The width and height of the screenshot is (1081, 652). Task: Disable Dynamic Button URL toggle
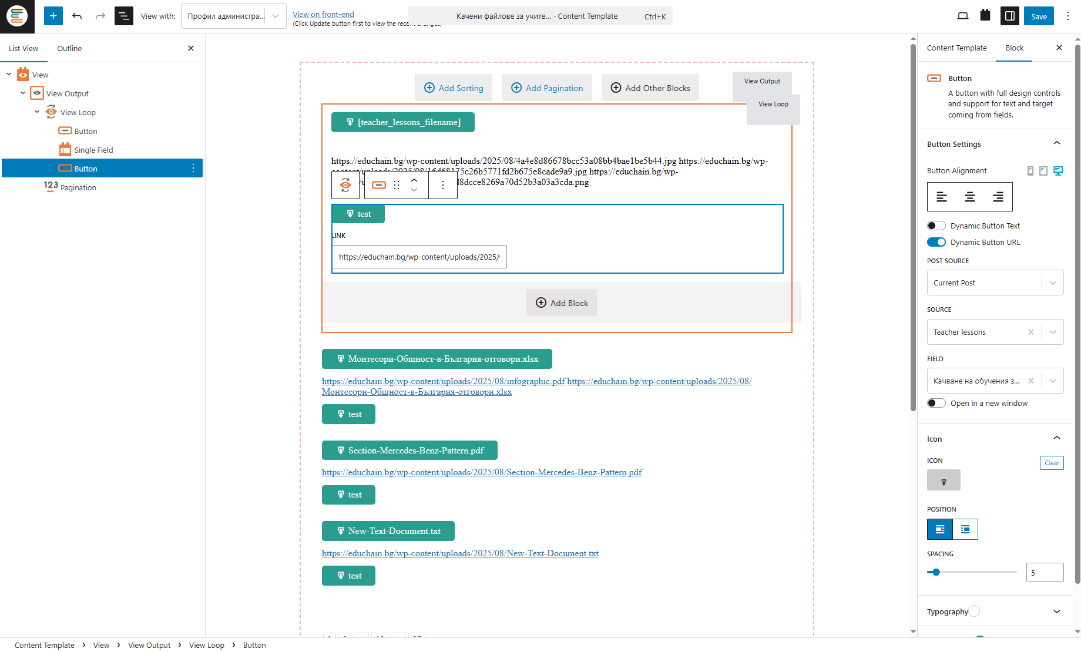tap(936, 242)
